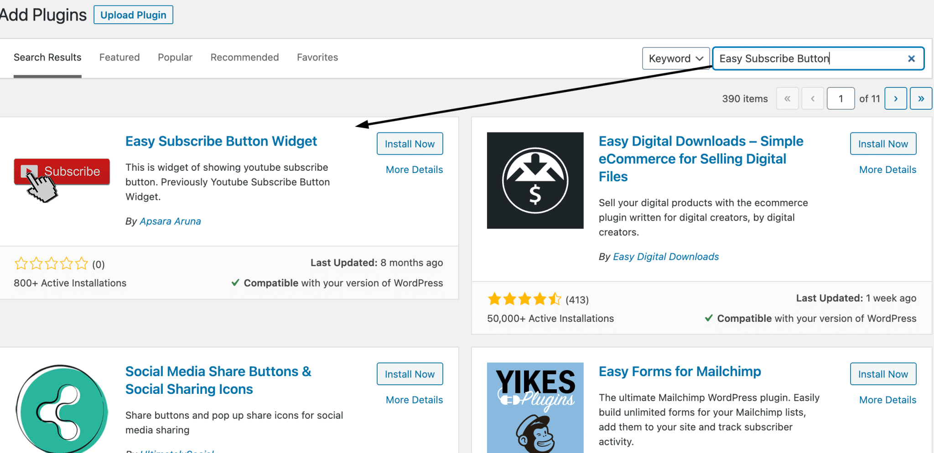Select the page number input field
This screenshot has height=453, width=934.
point(841,98)
